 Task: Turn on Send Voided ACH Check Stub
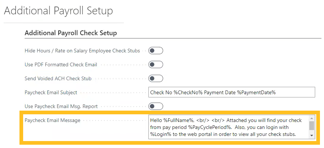pyautogui.click(x=155, y=78)
